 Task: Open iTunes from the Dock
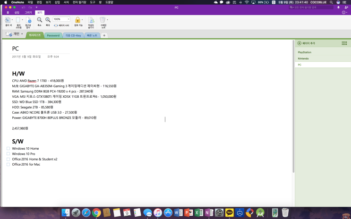point(158,212)
